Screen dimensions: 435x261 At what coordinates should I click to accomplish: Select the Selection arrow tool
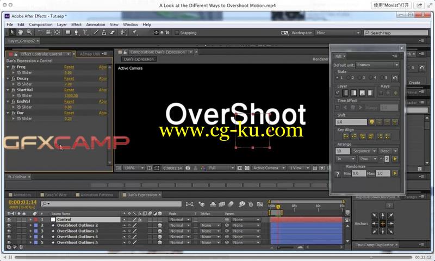pyautogui.click(x=12, y=33)
